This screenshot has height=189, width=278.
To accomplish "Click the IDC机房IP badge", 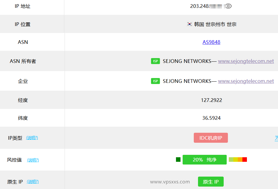I will [211, 138].
